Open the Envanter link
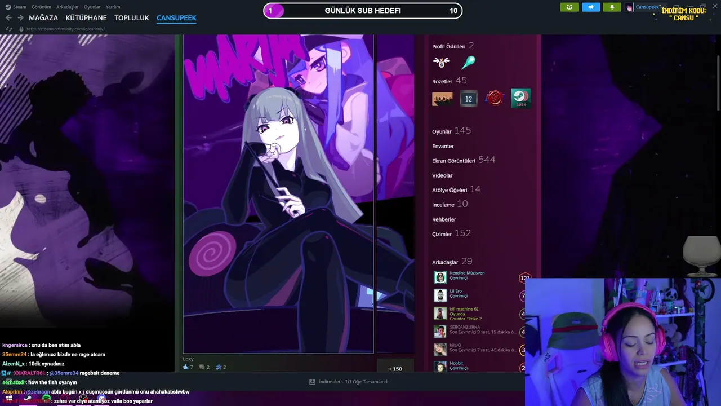This screenshot has width=721, height=406. (x=443, y=146)
